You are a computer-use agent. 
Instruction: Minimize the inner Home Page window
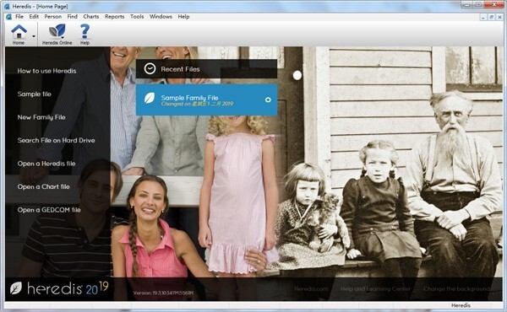(x=483, y=17)
